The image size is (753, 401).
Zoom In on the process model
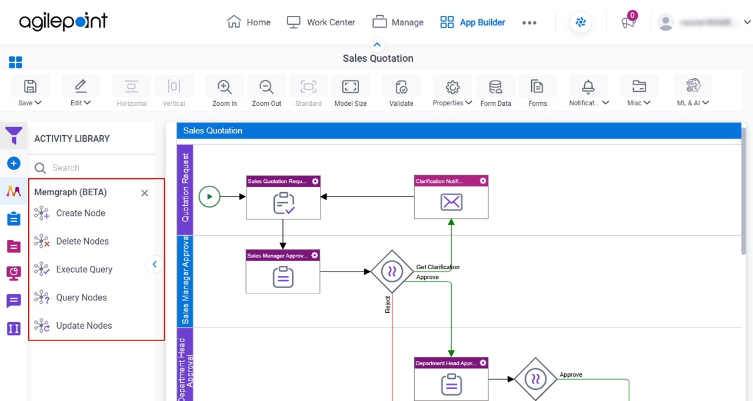pyautogui.click(x=224, y=86)
